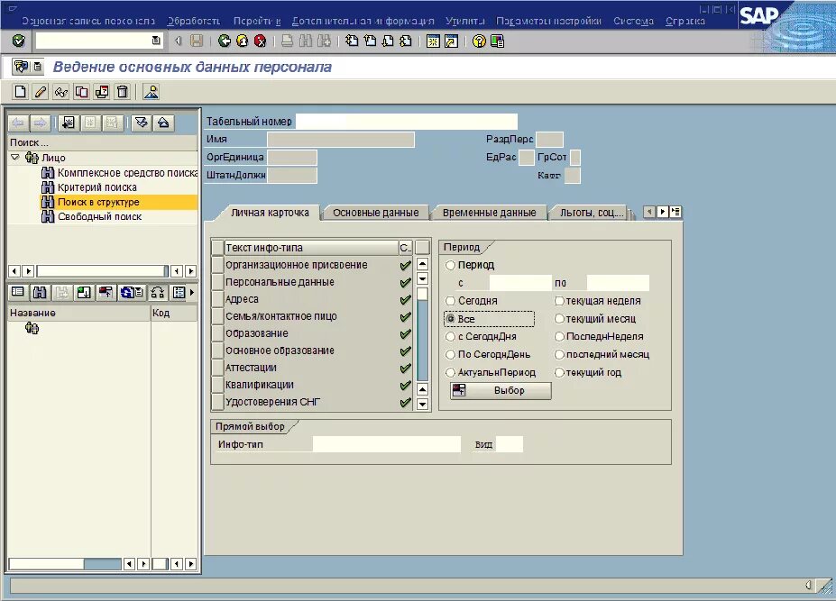Select the текущая неделя radio button

[559, 301]
